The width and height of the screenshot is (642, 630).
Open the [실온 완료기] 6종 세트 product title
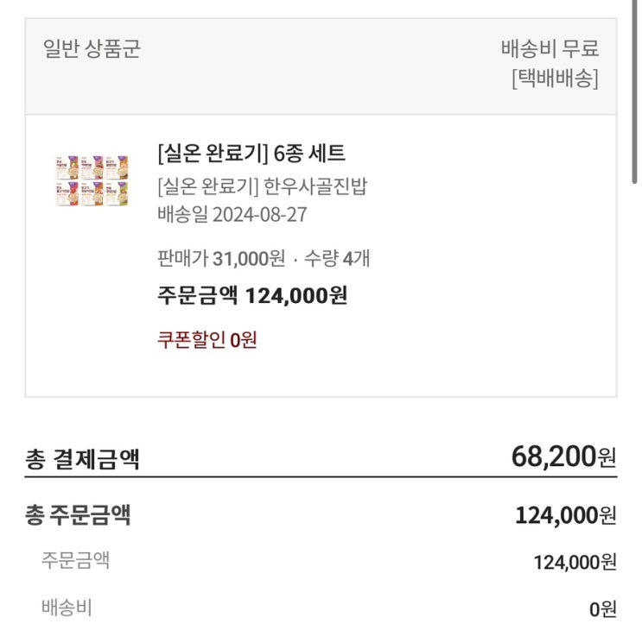251,154
